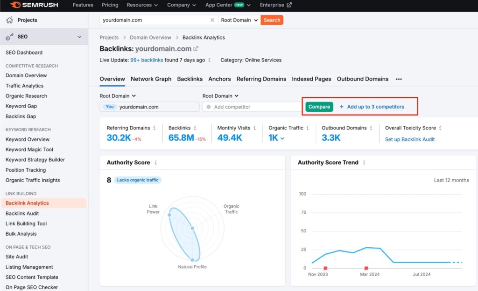This screenshot has height=291, width=478.
Task: Click the Add competitor input field
Action: [x=252, y=107]
